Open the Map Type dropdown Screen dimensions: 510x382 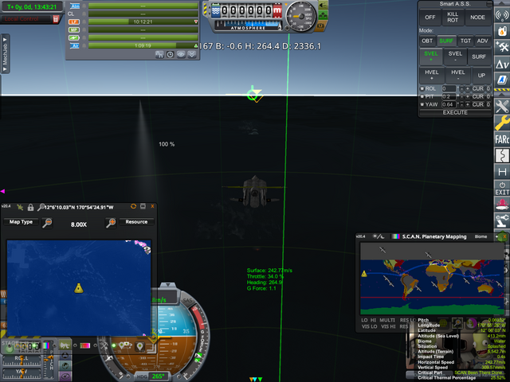click(x=21, y=222)
